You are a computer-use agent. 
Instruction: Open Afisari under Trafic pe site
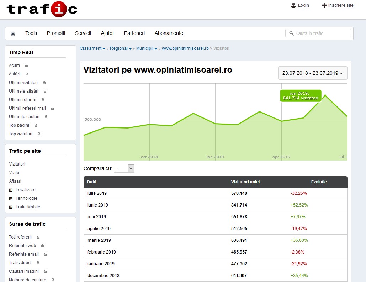[x=15, y=181]
